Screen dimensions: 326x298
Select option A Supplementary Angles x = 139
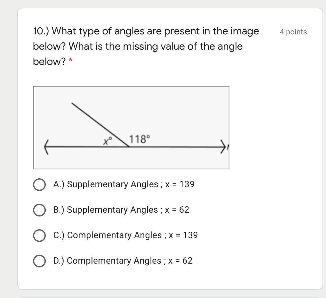pyautogui.click(x=39, y=185)
